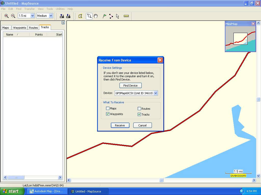
Task: Switch to the Maps tab
Action: coord(6,28)
